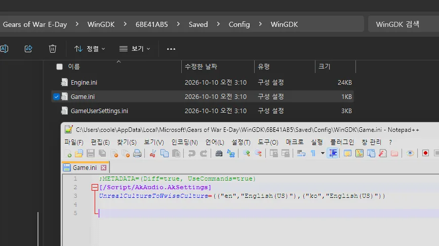Expand the chevron after Saved breadcrumb
The image size is (439, 246).
coord(218,24)
